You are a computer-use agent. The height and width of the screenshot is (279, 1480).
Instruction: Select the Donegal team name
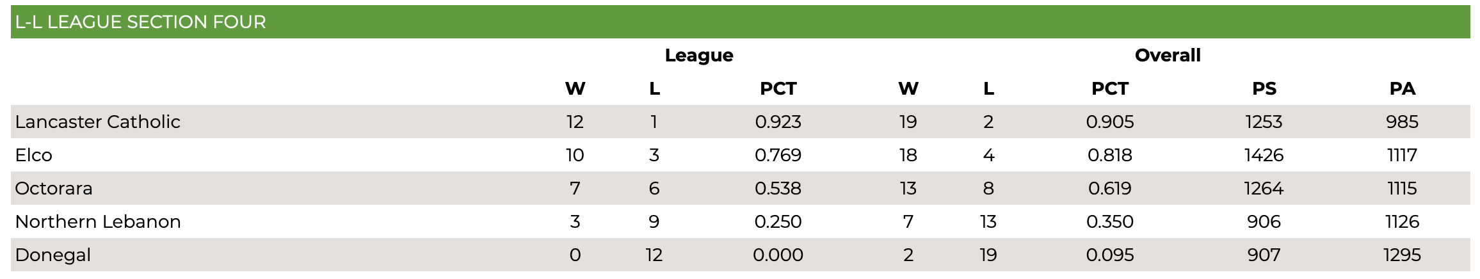click(x=52, y=255)
